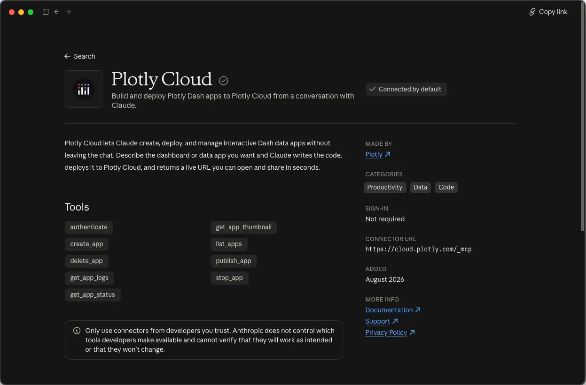Viewport: 586px width, 385px height.
Task: Open the Plotly maker link
Action: pyautogui.click(x=378, y=154)
